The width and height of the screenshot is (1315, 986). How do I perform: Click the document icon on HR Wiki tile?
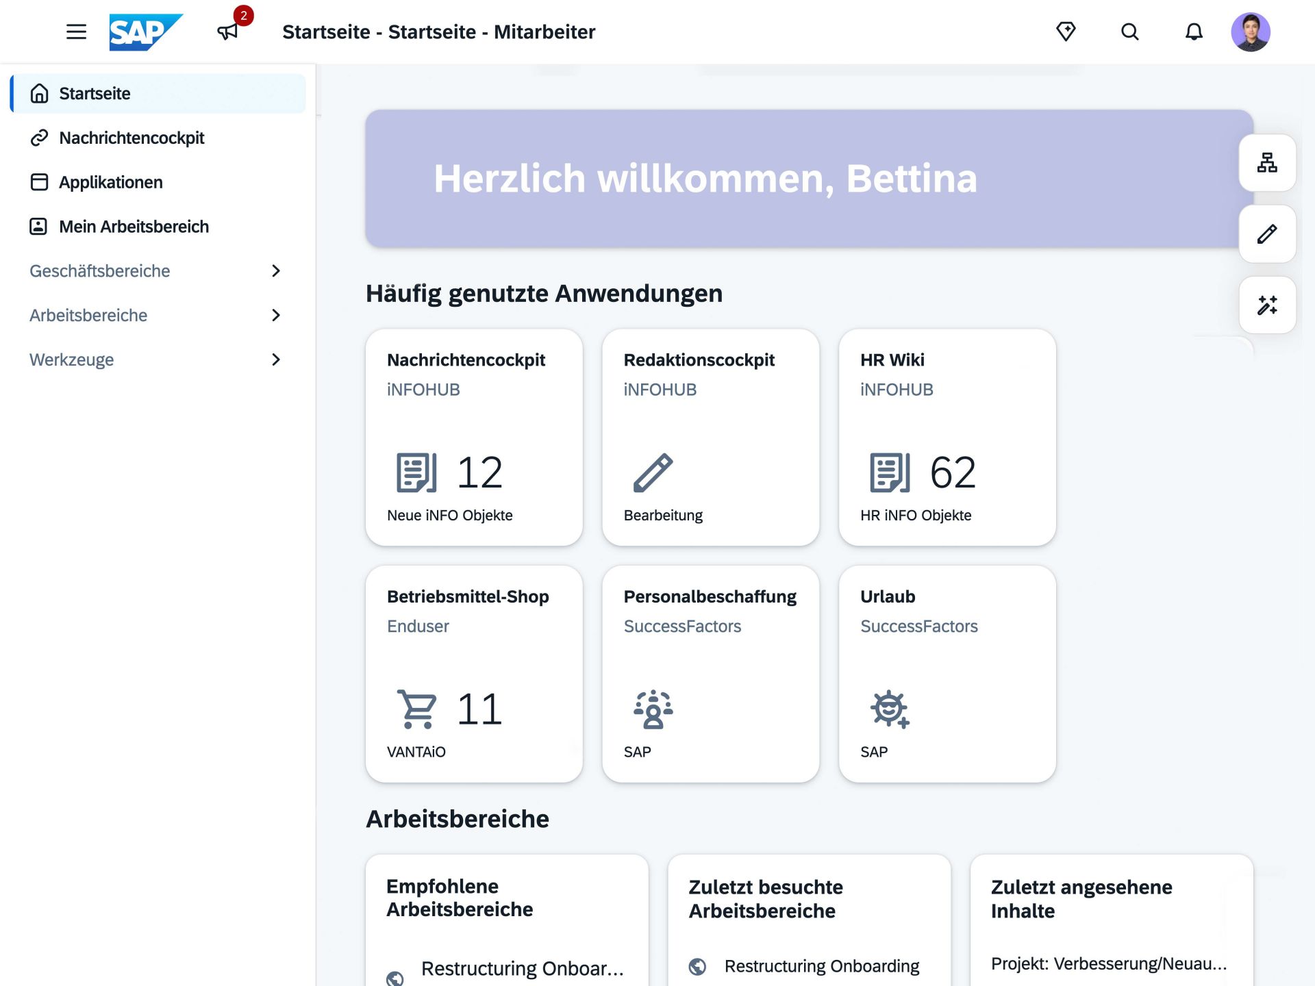coord(890,472)
